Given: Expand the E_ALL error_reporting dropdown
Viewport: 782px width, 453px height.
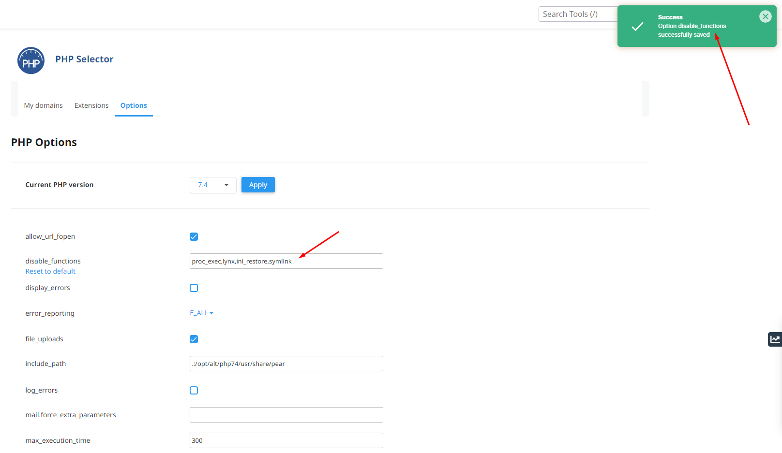Looking at the screenshot, I should point(201,313).
